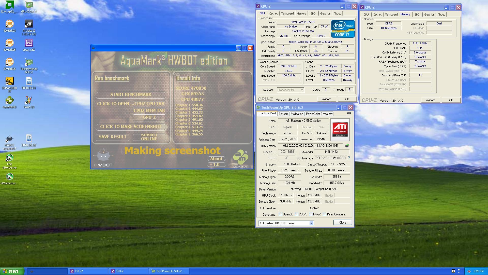Click the SCORE 470030 result text
Viewport: 488px width, 275px height.
point(191,88)
